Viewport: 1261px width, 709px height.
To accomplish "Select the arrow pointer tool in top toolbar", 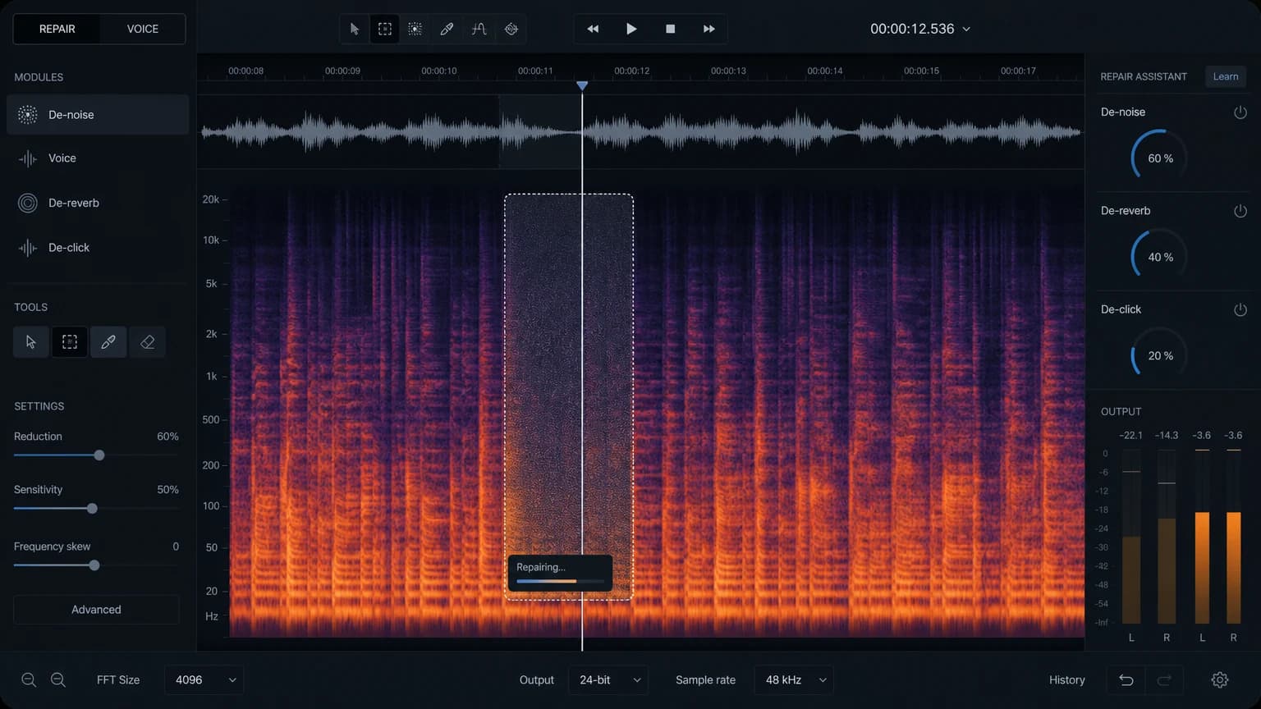I will click(354, 29).
